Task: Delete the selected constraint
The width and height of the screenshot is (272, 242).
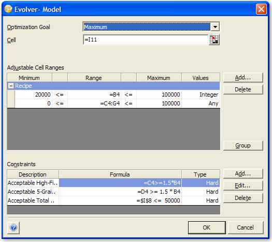Action: [x=243, y=198]
